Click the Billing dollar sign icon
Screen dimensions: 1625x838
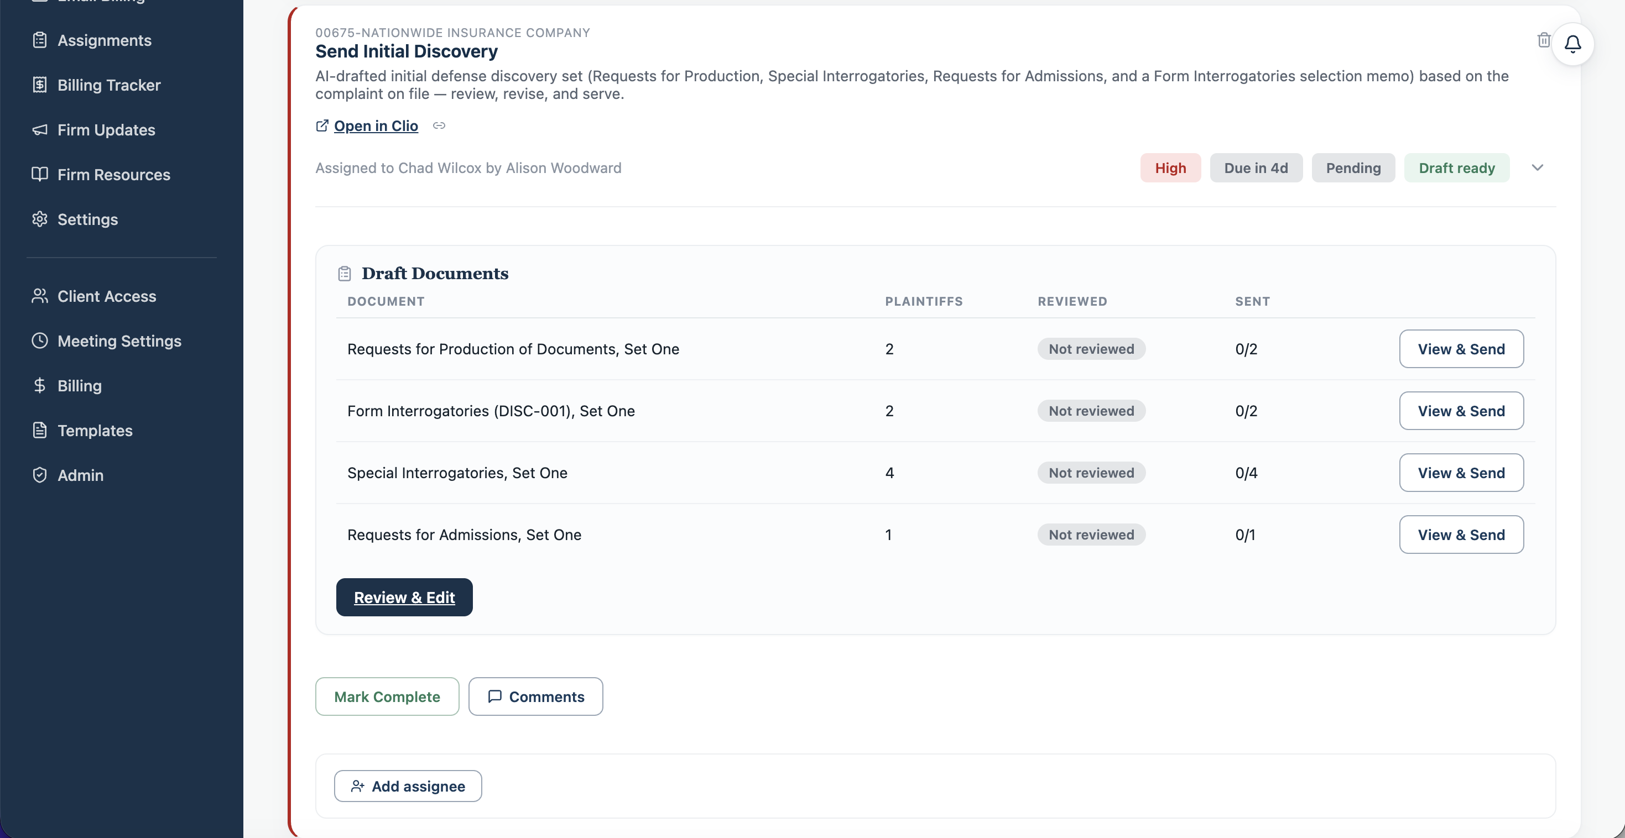(40, 385)
